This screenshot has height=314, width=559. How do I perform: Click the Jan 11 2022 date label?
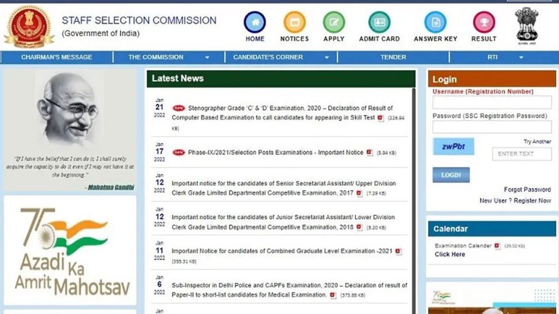[x=159, y=251]
